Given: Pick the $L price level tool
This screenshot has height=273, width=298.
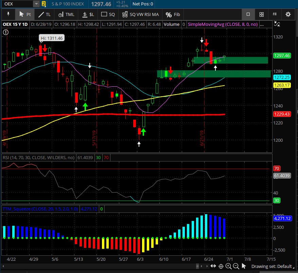Looking at the screenshot, I should 88,14.
